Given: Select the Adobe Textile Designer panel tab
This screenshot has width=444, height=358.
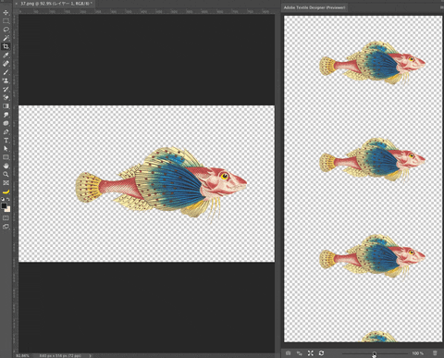Looking at the screenshot, I should 314,7.
